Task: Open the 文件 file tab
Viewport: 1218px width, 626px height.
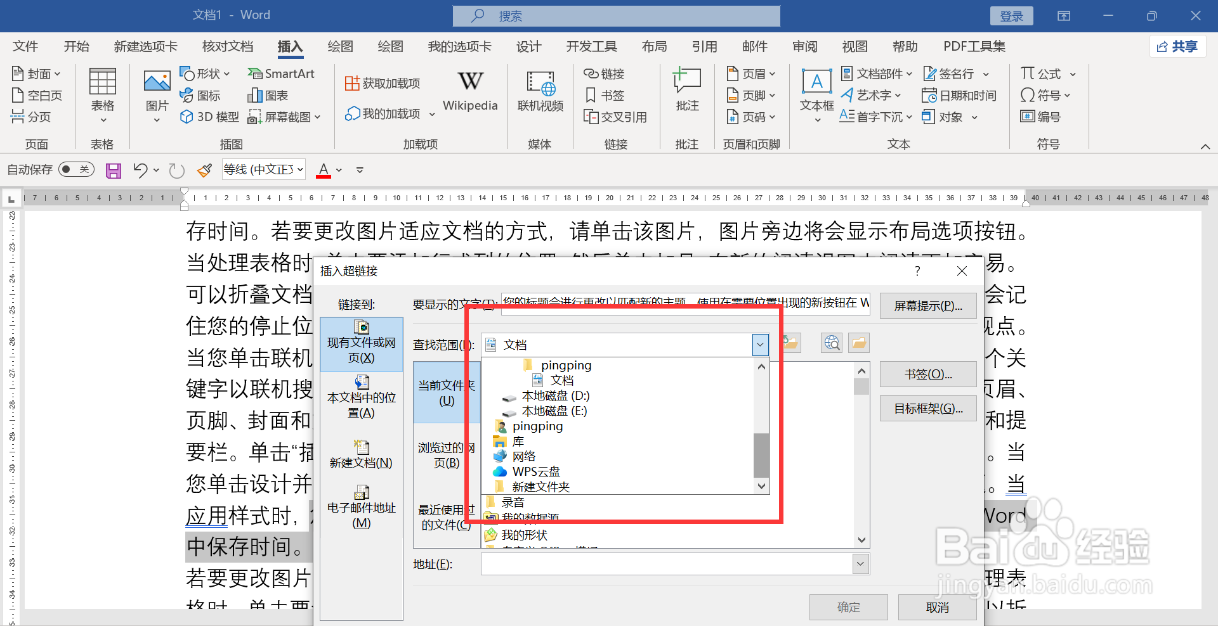Action: click(25, 46)
